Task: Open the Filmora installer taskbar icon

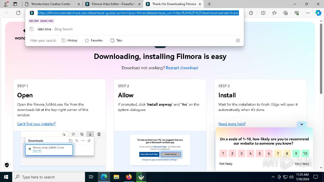Action: pos(141,177)
